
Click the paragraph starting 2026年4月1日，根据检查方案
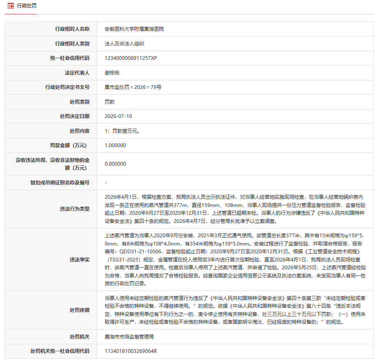point(235,209)
